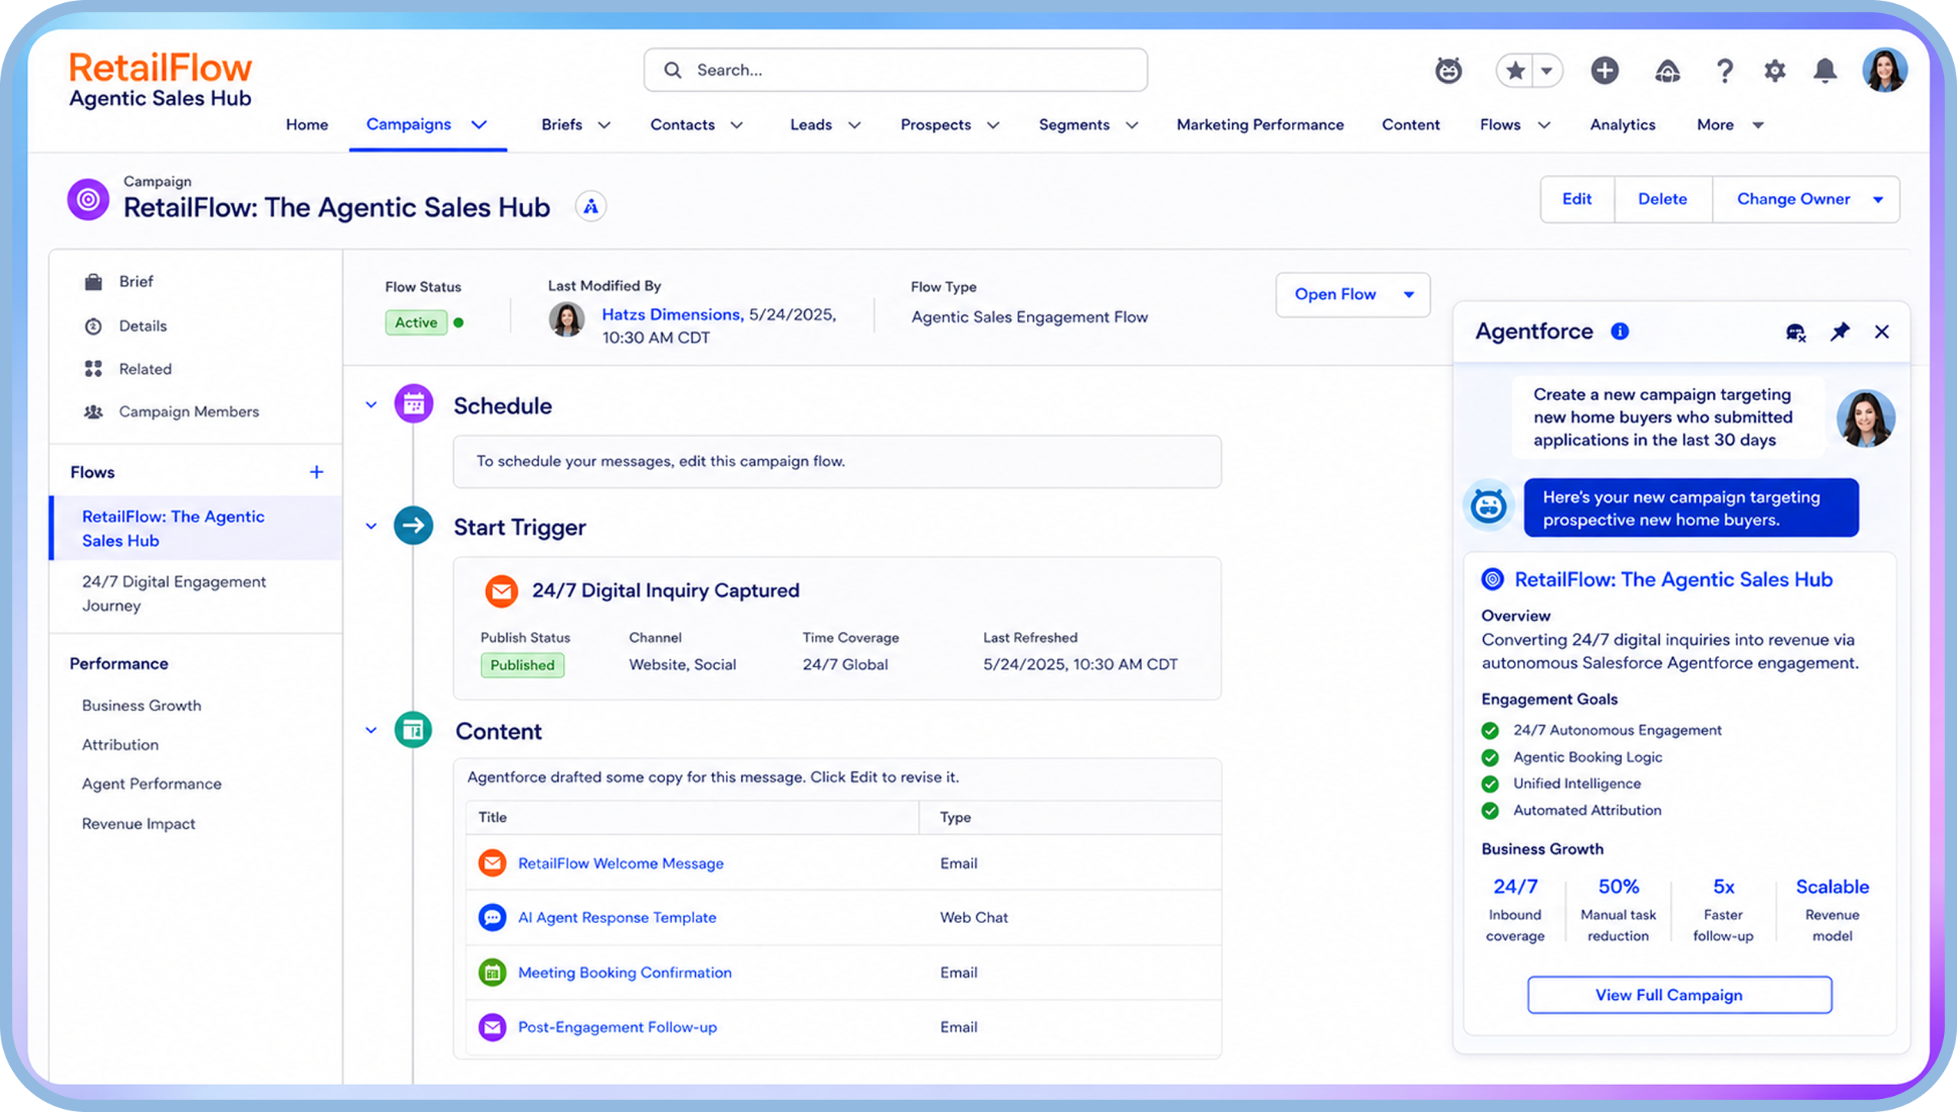
Task: Select 24/7 Digital Engagement Journey flow
Action: 174,594
